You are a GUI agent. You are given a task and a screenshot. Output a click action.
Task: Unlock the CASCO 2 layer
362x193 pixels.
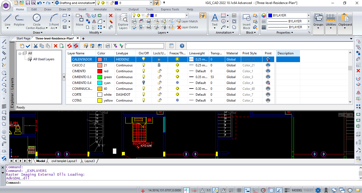coord(159,65)
